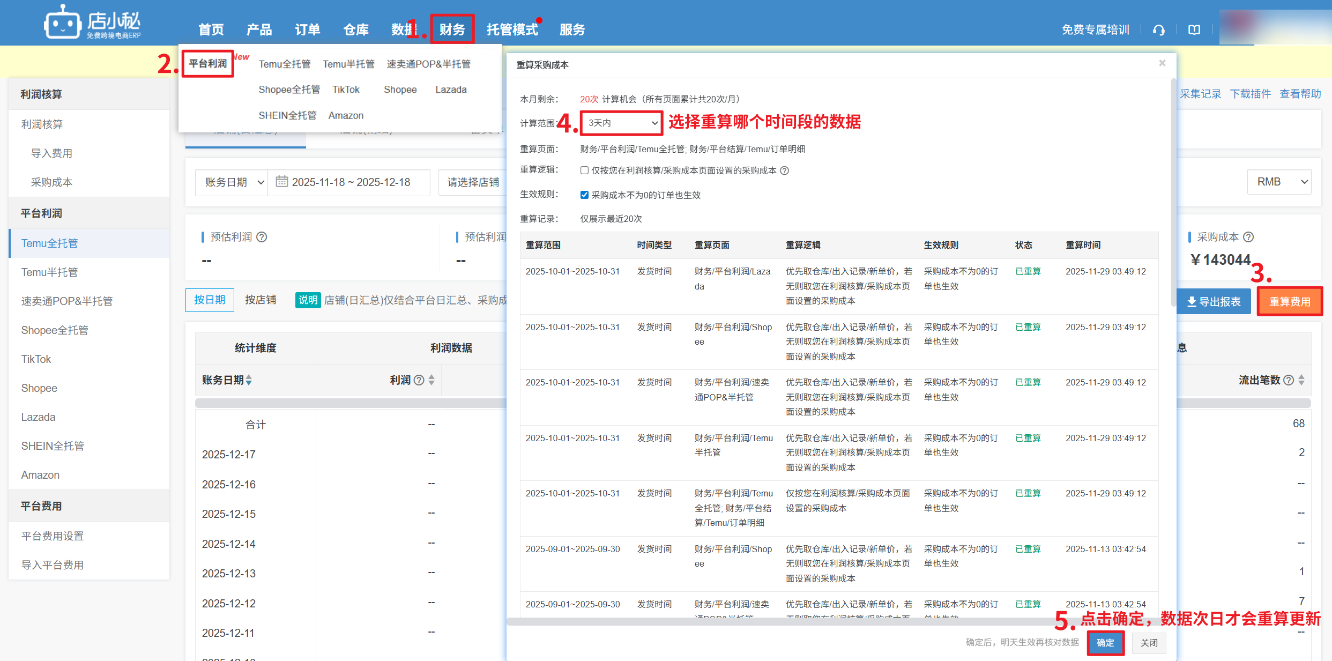
Task: Select Temu半托管 in 平台利润 submenu
Action: point(348,64)
